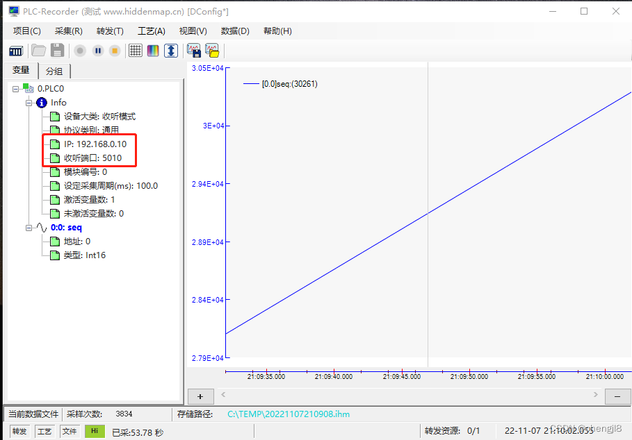Click the IP: 192.168.0.10 row
The width and height of the screenshot is (632, 440).
click(x=95, y=144)
